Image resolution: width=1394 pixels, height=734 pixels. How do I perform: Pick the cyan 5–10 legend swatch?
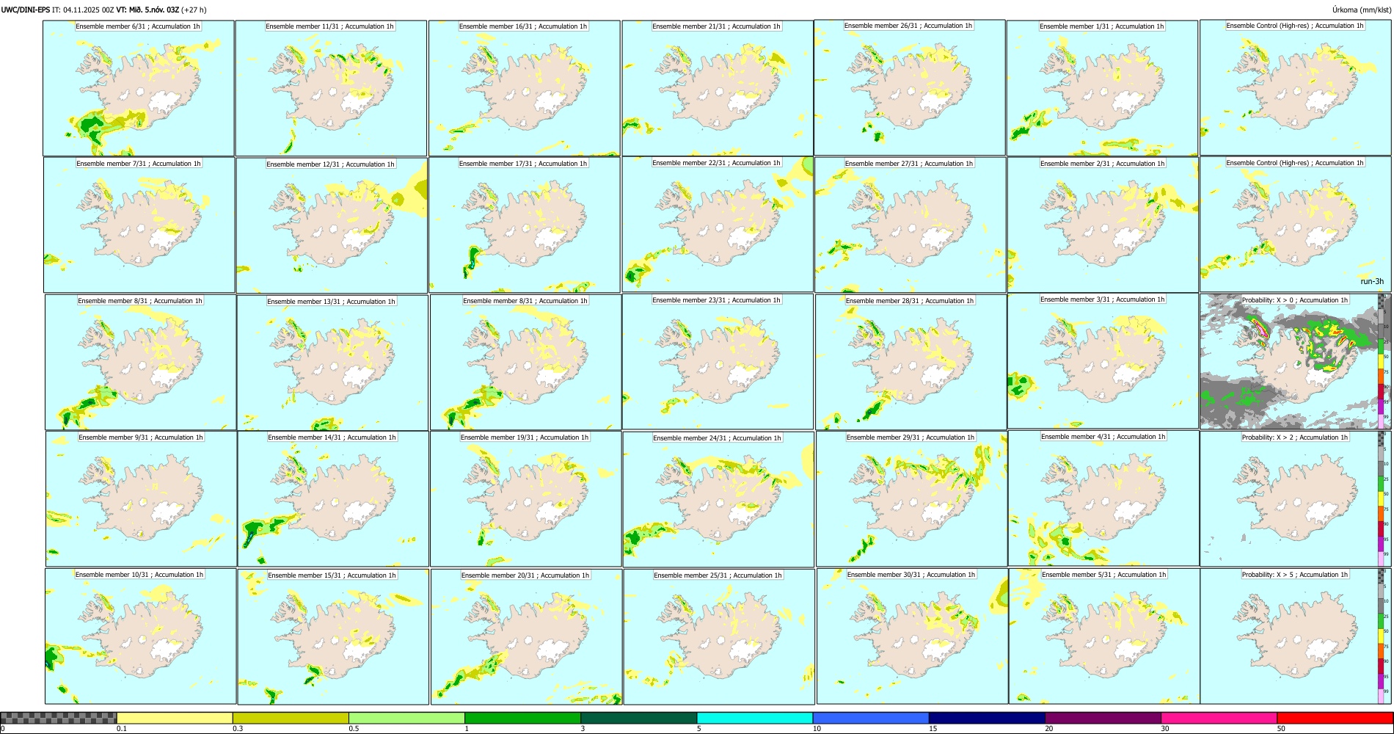click(x=755, y=718)
